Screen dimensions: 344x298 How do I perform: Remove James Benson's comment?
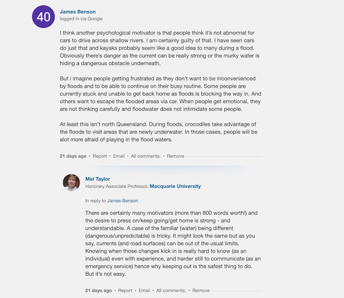click(x=175, y=156)
